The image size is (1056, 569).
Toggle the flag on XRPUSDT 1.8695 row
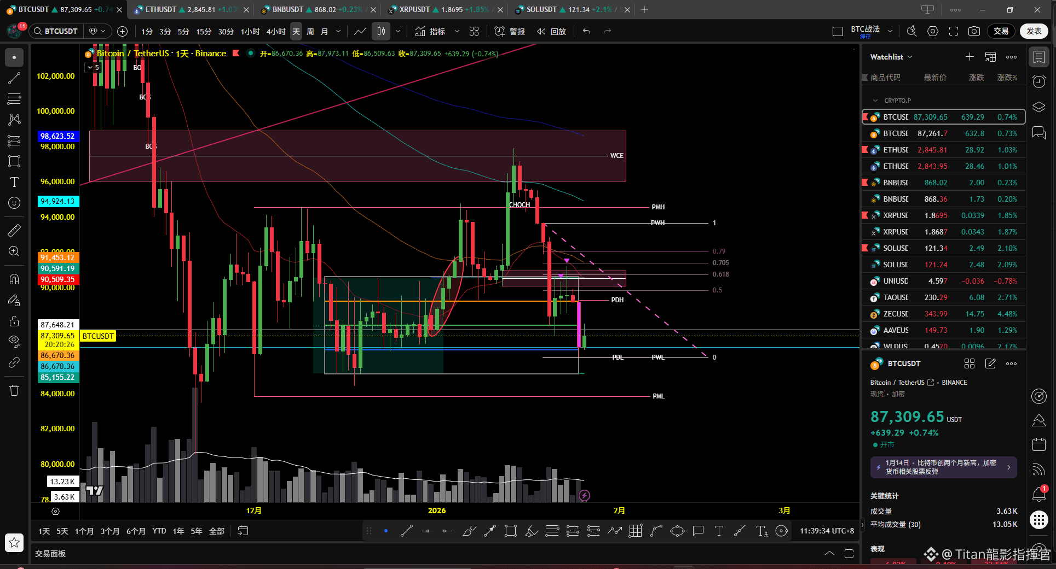pyautogui.click(x=865, y=215)
